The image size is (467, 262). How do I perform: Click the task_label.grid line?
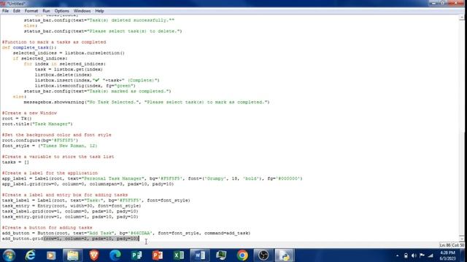pos(70,211)
